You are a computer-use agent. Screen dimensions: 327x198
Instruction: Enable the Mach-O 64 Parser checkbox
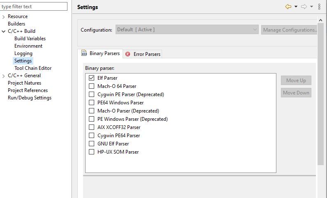tap(91, 86)
